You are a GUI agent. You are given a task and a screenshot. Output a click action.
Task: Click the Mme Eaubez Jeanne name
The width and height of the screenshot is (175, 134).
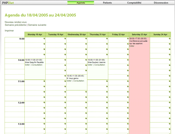[97, 62]
